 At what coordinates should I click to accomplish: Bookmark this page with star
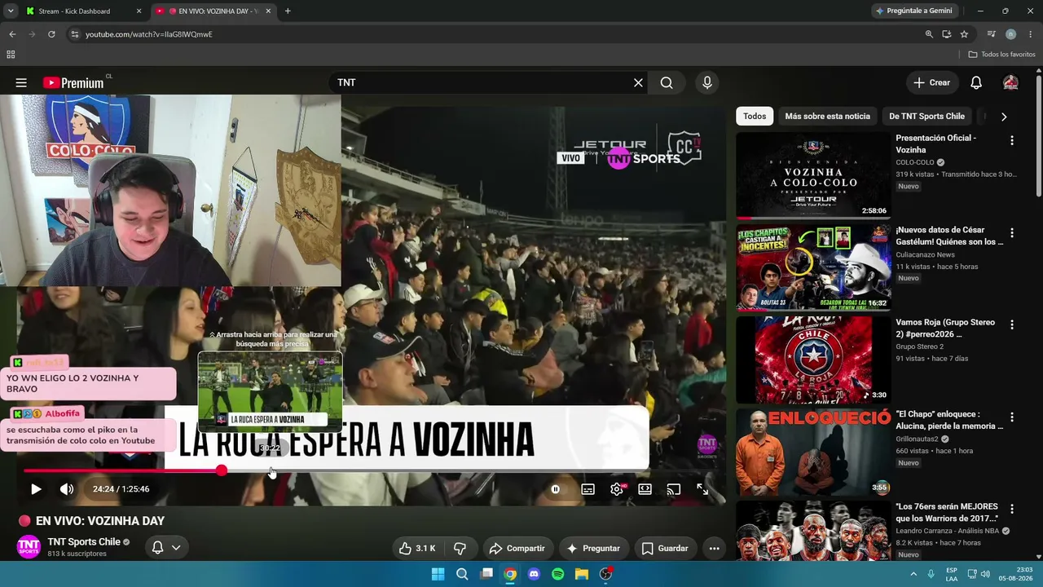pyautogui.click(x=964, y=34)
